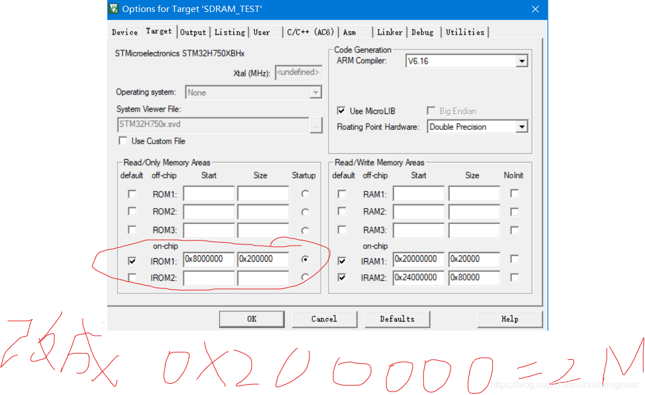Check the RAM3 default checkbox
The height and width of the screenshot is (395, 645).
342,230
